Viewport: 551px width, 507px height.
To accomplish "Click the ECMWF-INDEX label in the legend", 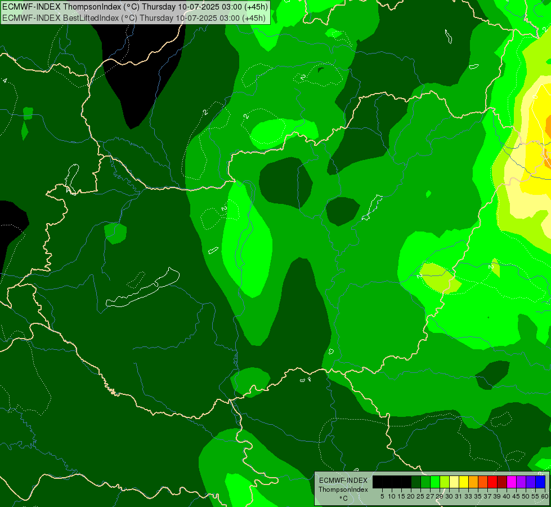I will pos(343,481).
